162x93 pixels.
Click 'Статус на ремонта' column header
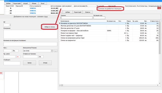tap(35, 6)
